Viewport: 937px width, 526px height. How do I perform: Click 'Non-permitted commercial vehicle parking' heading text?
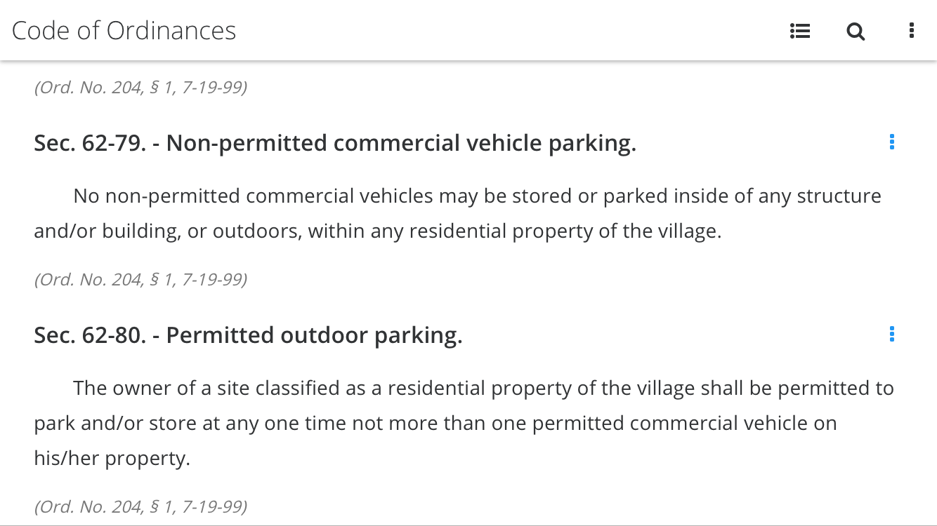pyautogui.click(x=401, y=143)
